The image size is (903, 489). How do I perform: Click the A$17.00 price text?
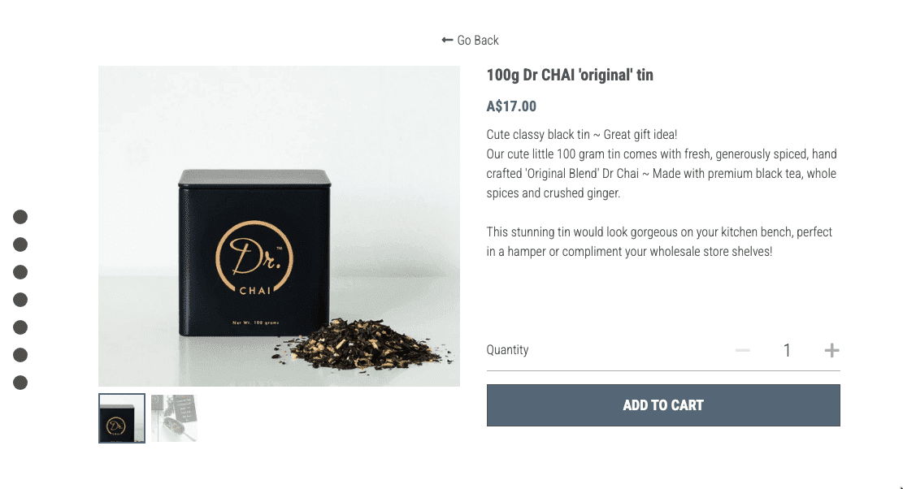[511, 106]
